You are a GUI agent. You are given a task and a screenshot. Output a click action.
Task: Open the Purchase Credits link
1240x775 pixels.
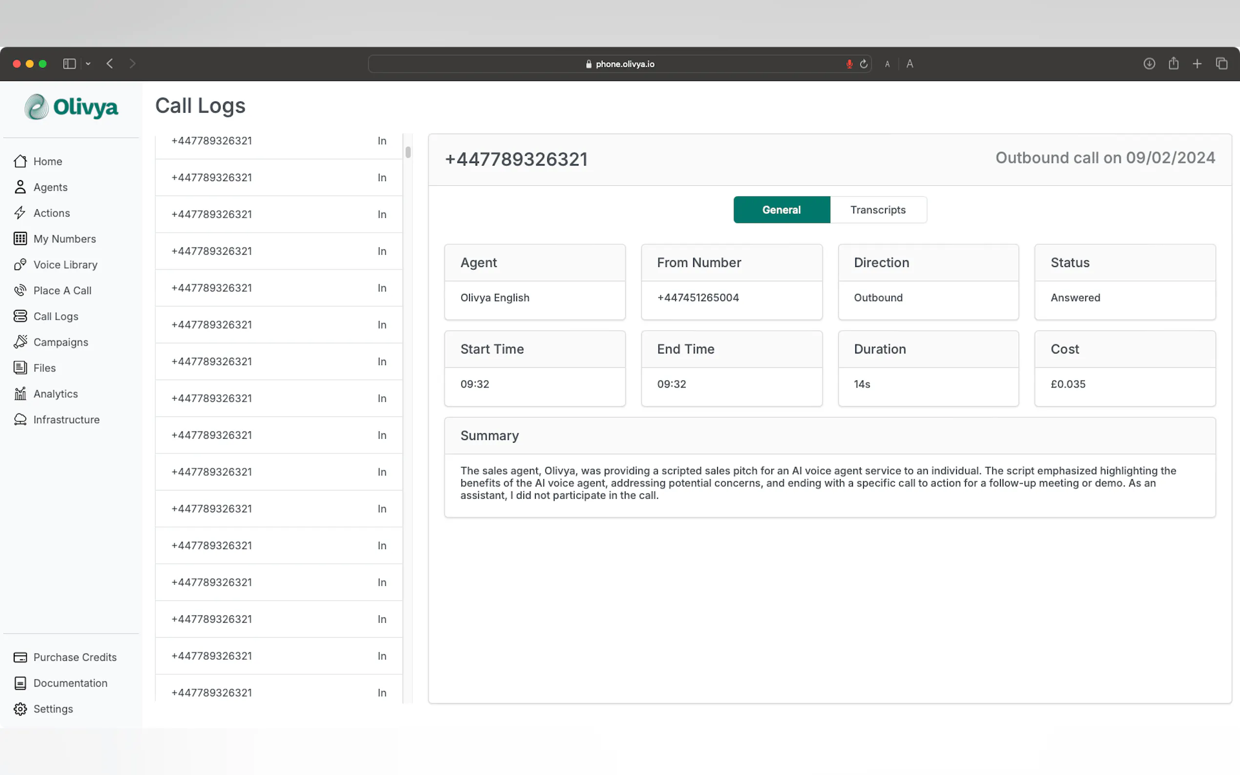(x=75, y=657)
